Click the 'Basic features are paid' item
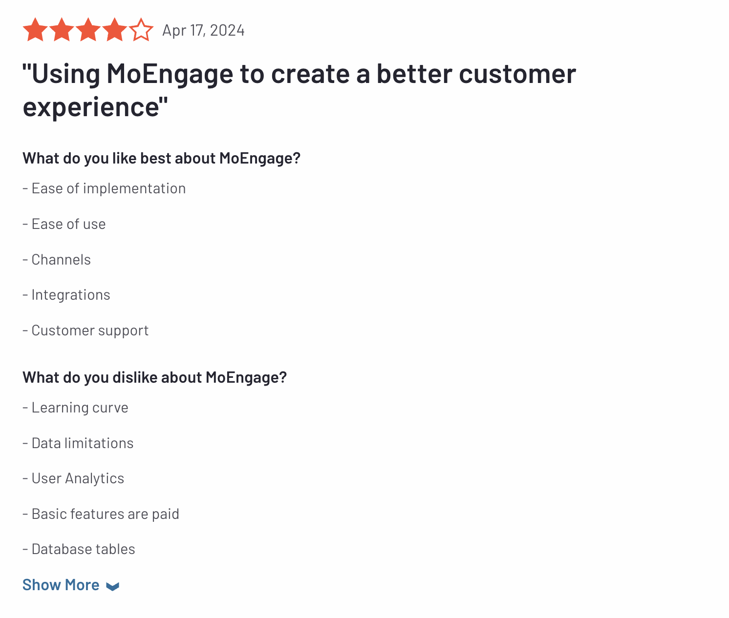This screenshot has width=729, height=618. tap(101, 514)
